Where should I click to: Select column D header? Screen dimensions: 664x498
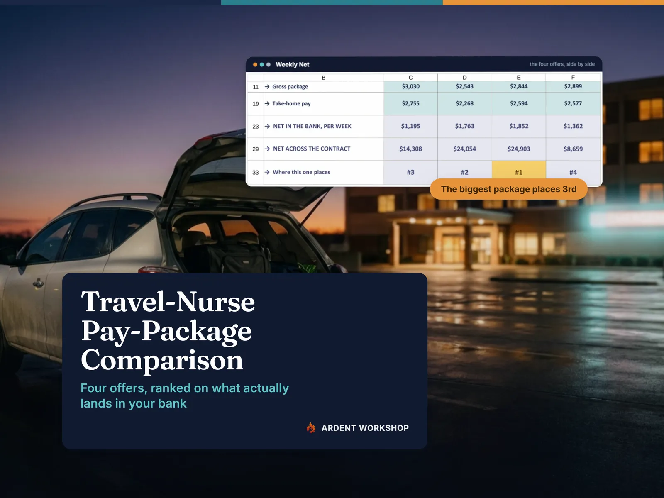464,78
